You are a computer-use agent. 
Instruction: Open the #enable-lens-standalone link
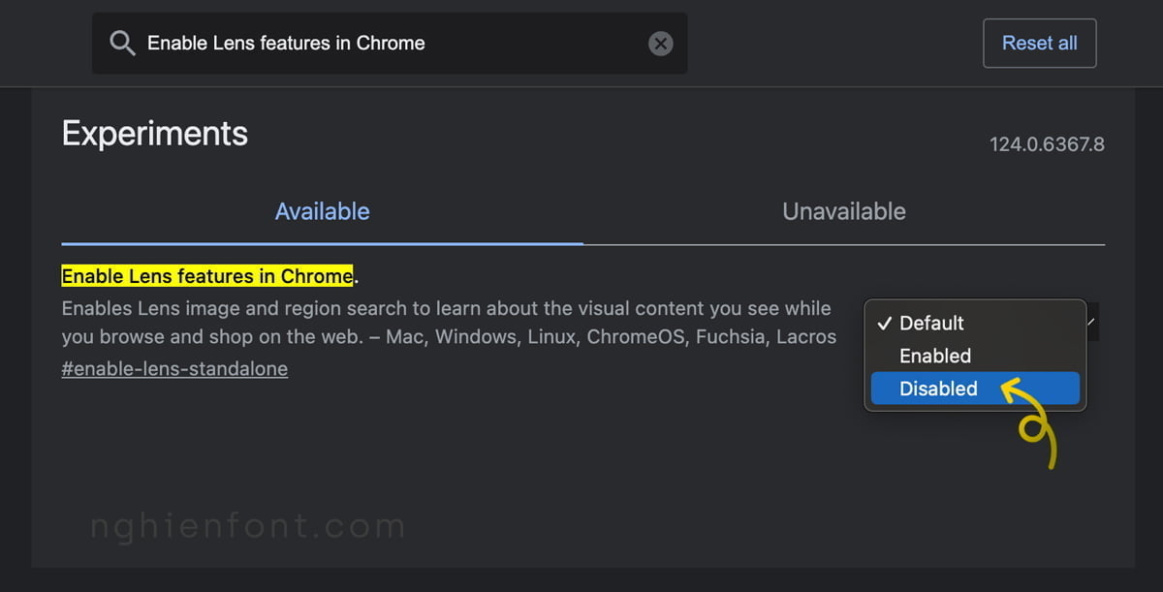[174, 368]
